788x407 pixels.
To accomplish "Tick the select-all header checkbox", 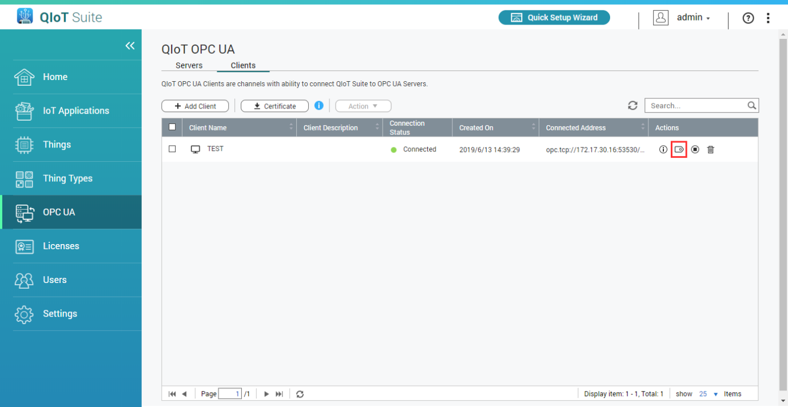I will click(x=172, y=127).
